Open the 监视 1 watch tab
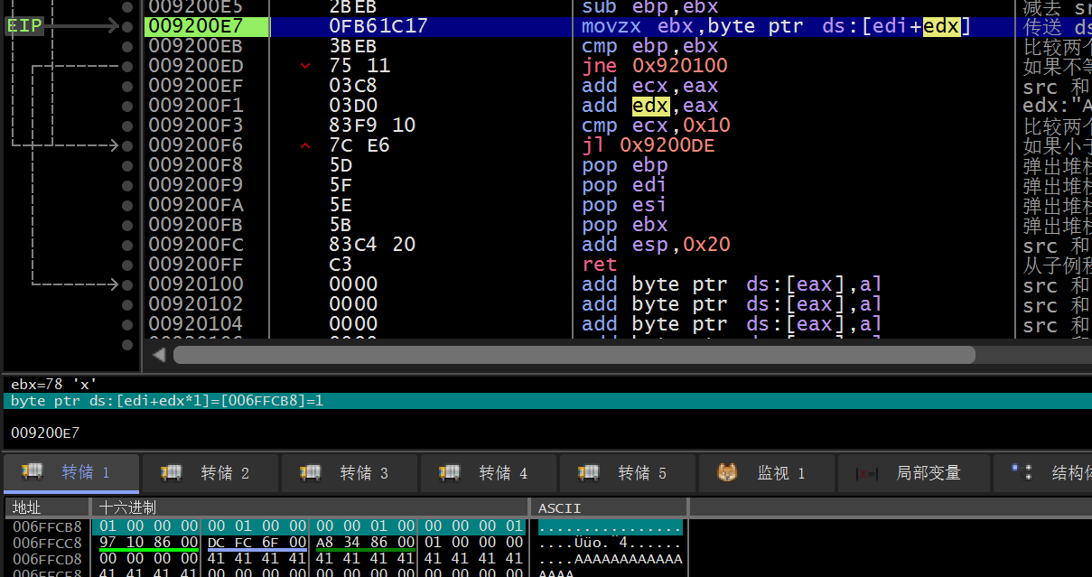Screen dimensions: 1092x577 [767, 473]
